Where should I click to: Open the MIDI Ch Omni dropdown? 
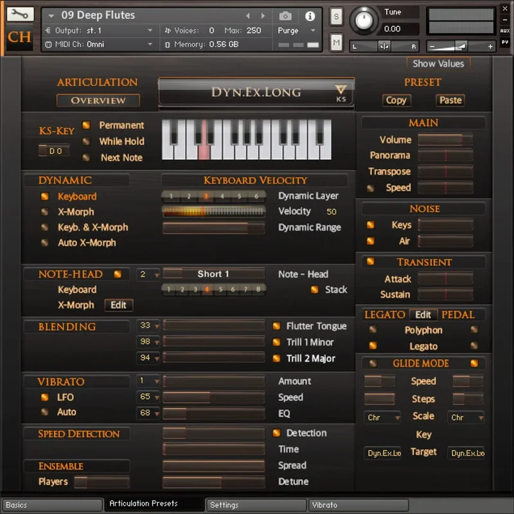pos(99,44)
